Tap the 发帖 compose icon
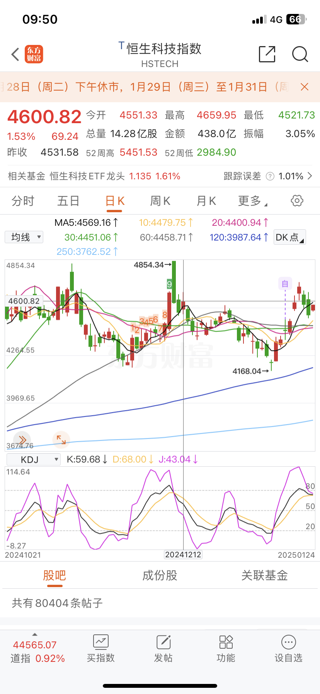The image size is (320, 694). [x=163, y=642]
